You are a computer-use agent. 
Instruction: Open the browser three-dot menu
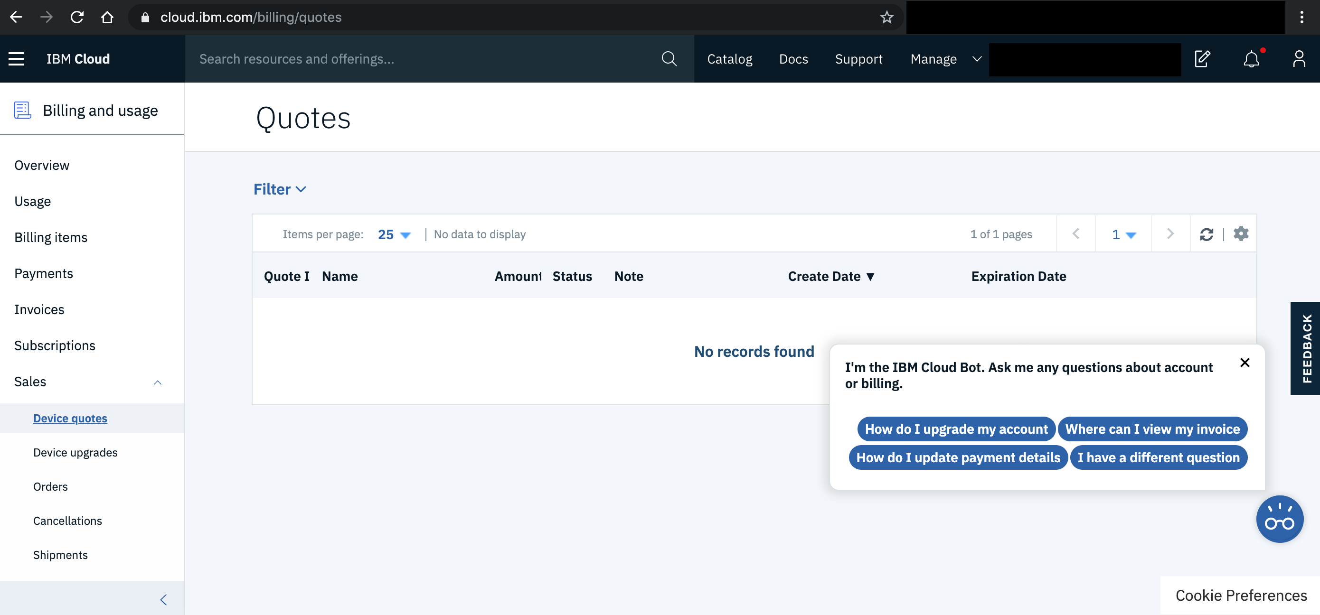point(1301,17)
